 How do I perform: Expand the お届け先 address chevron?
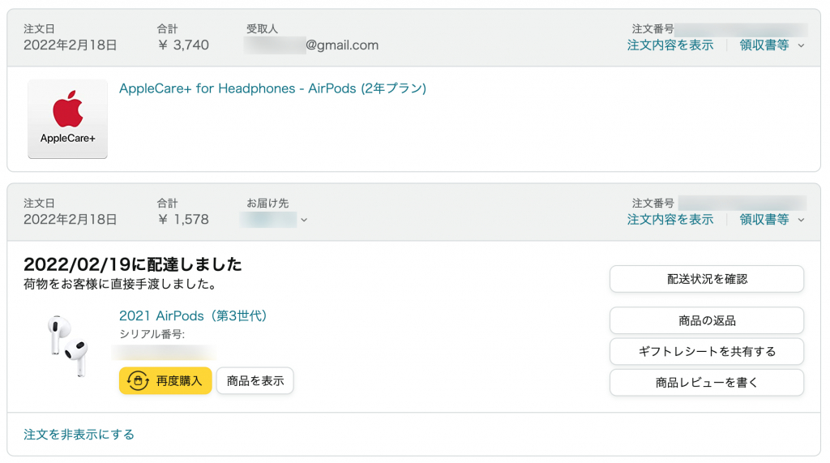coord(304,220)
